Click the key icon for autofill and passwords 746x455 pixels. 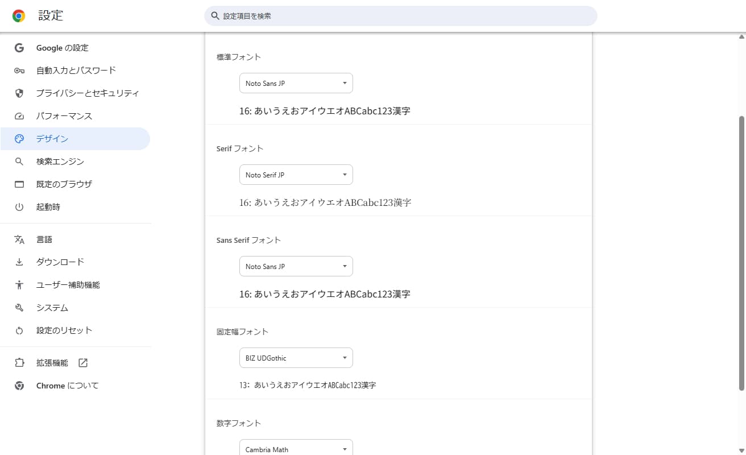(x=19, y=71)
